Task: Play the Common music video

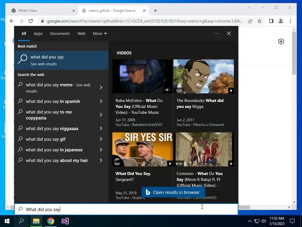Action: [231, 164]
